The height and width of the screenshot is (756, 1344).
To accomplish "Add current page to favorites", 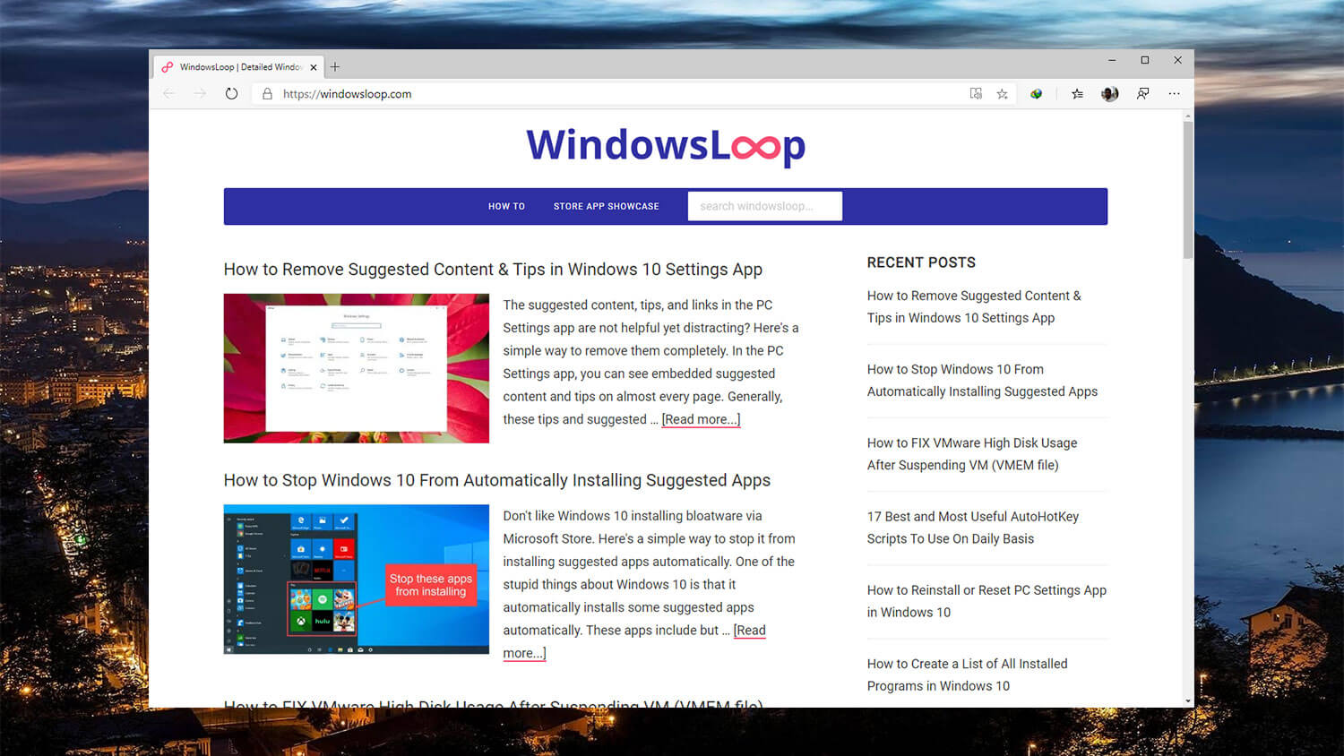I will click(x=1002, y=93).
